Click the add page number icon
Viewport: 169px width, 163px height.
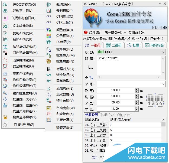[x=49, y=89]
